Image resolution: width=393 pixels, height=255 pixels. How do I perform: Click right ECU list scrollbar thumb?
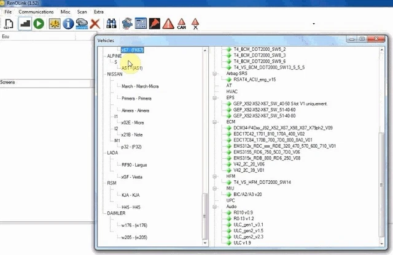(381, 185)
